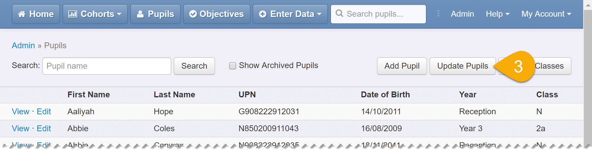Image resolution: width=592 pixels, height=154 pixels.
Task: Click the Admin breadcrumb link
Action: click(x=23, y=46)
